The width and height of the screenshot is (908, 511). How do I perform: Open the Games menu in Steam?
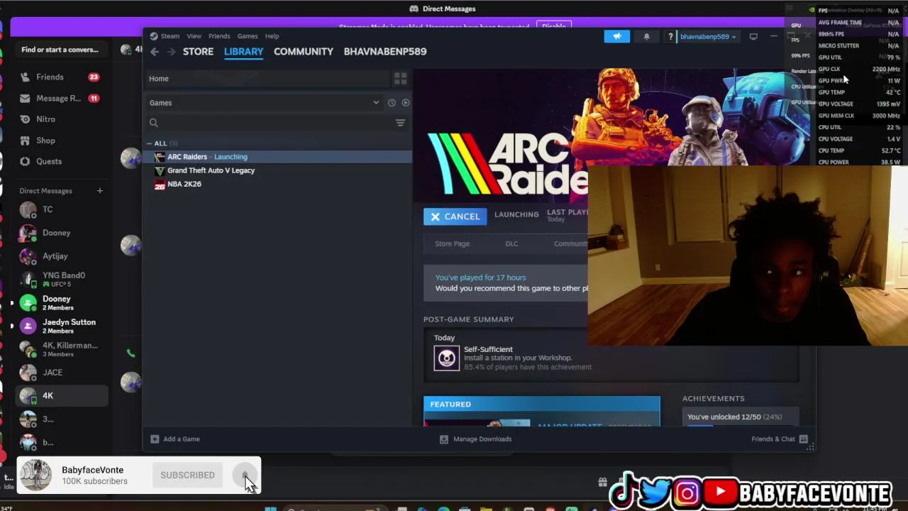[x=248, y=36]
